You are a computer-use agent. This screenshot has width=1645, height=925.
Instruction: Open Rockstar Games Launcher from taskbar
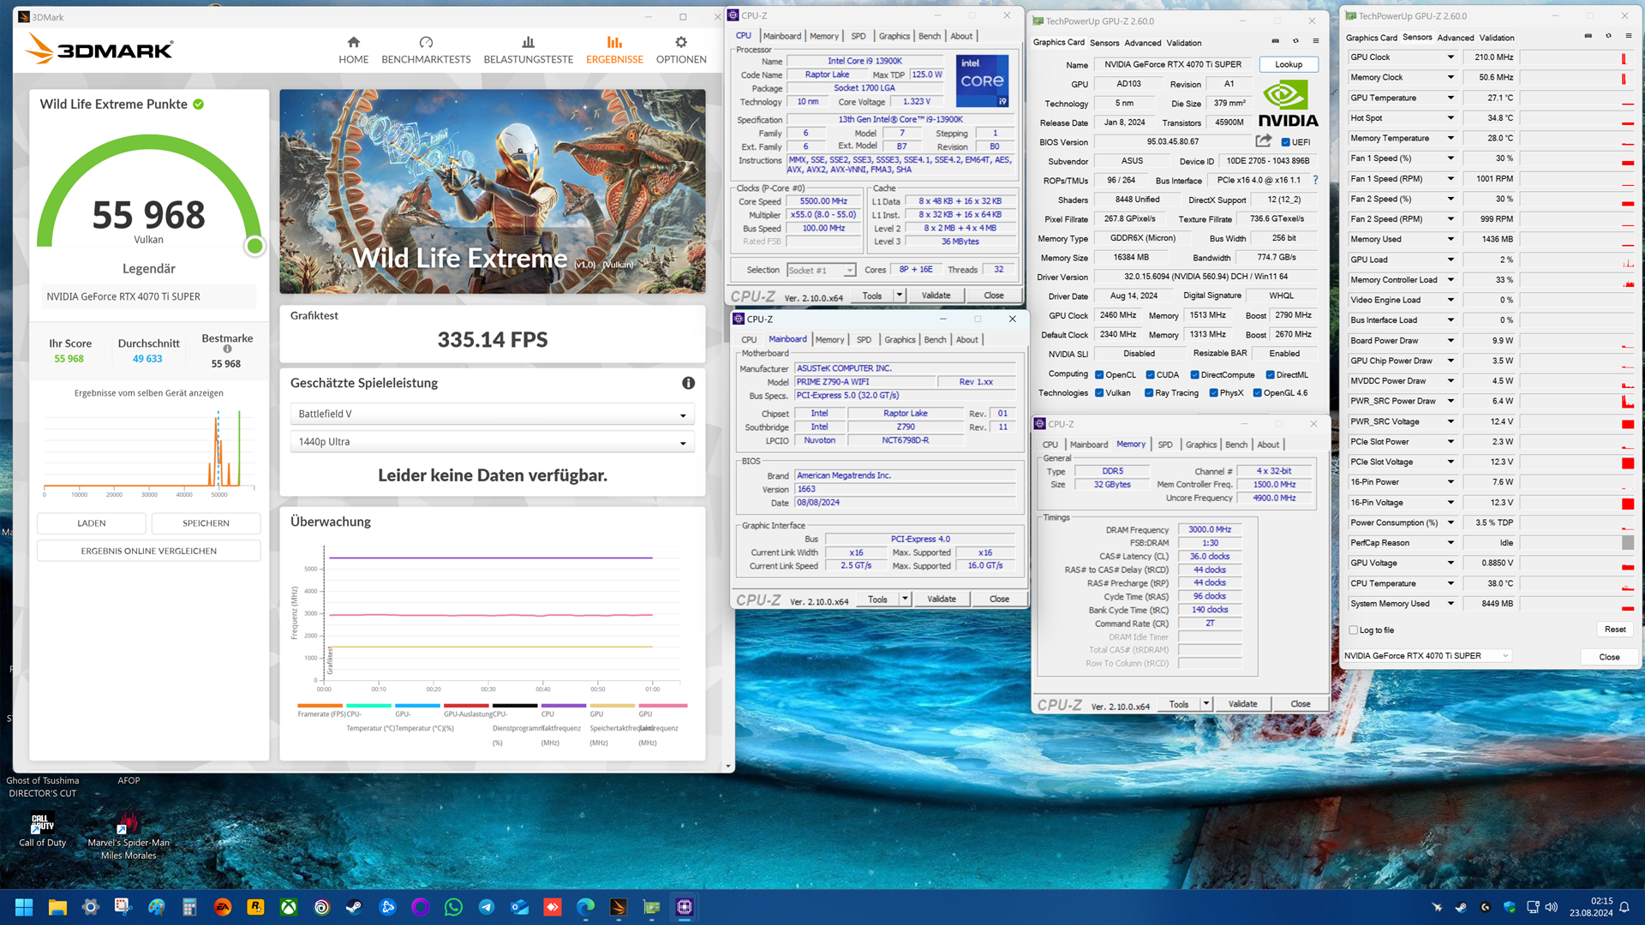click(255, 907)
